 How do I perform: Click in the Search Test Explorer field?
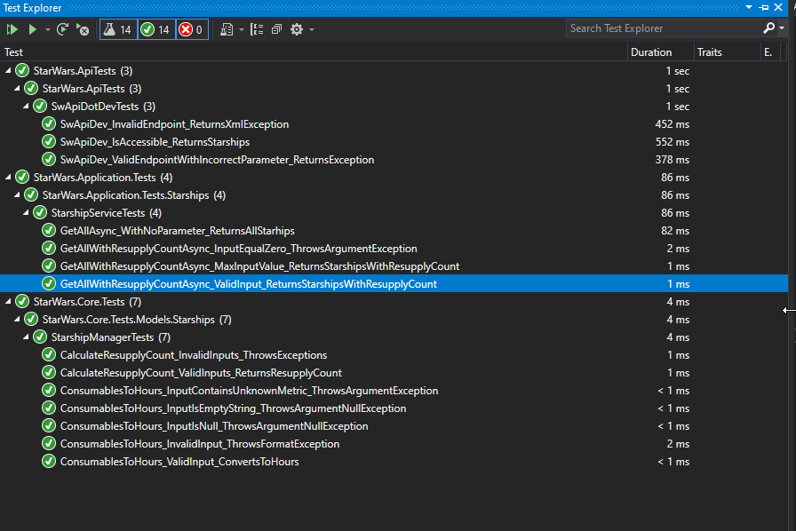pyautogui.click(x=664, y=28)
